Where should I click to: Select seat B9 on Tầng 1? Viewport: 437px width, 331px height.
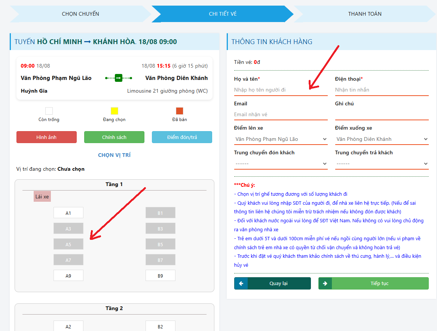[x=160, y=276]
